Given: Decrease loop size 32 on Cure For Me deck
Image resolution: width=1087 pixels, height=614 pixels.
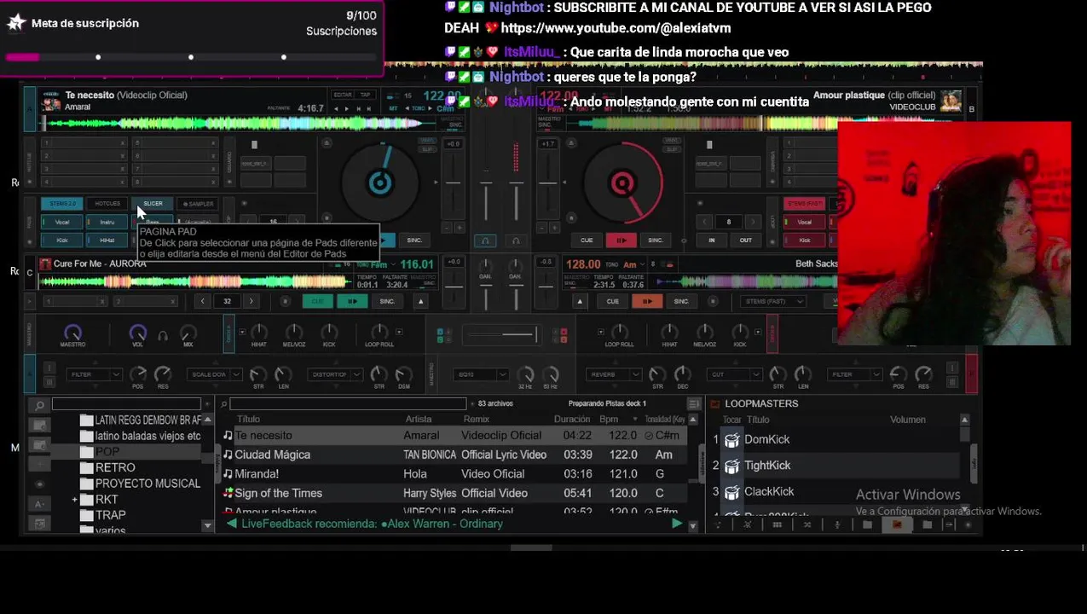Looking at the screenshot, I should click(x=202, y=301).
